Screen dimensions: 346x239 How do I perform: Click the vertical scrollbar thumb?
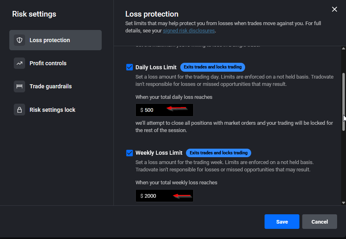tap(343, 102)
